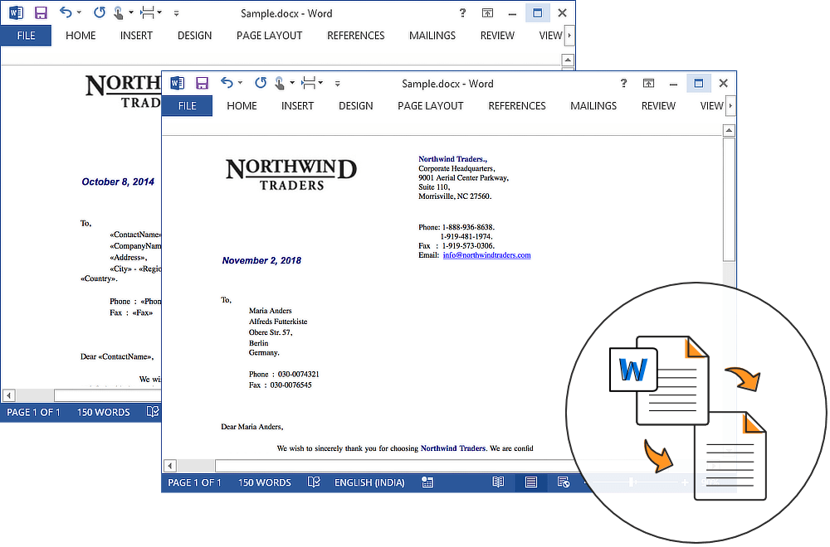This screenshot has height=547, width=830.
Task: Click the macro recording icon on status bar
Action: 427,482
